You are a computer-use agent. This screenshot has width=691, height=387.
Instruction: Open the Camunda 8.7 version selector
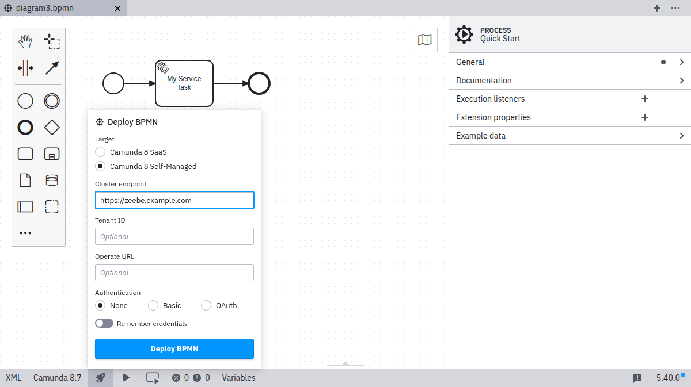pos(58,377)
